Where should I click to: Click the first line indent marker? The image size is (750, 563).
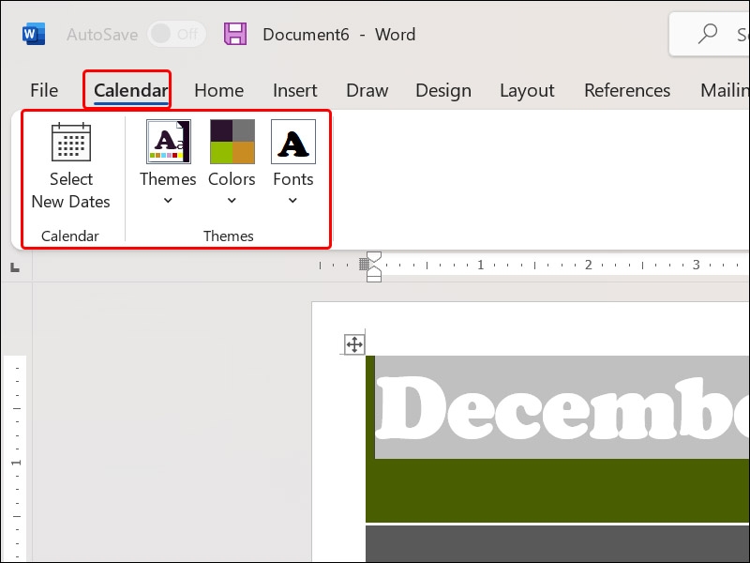click(x=374, y=257)
